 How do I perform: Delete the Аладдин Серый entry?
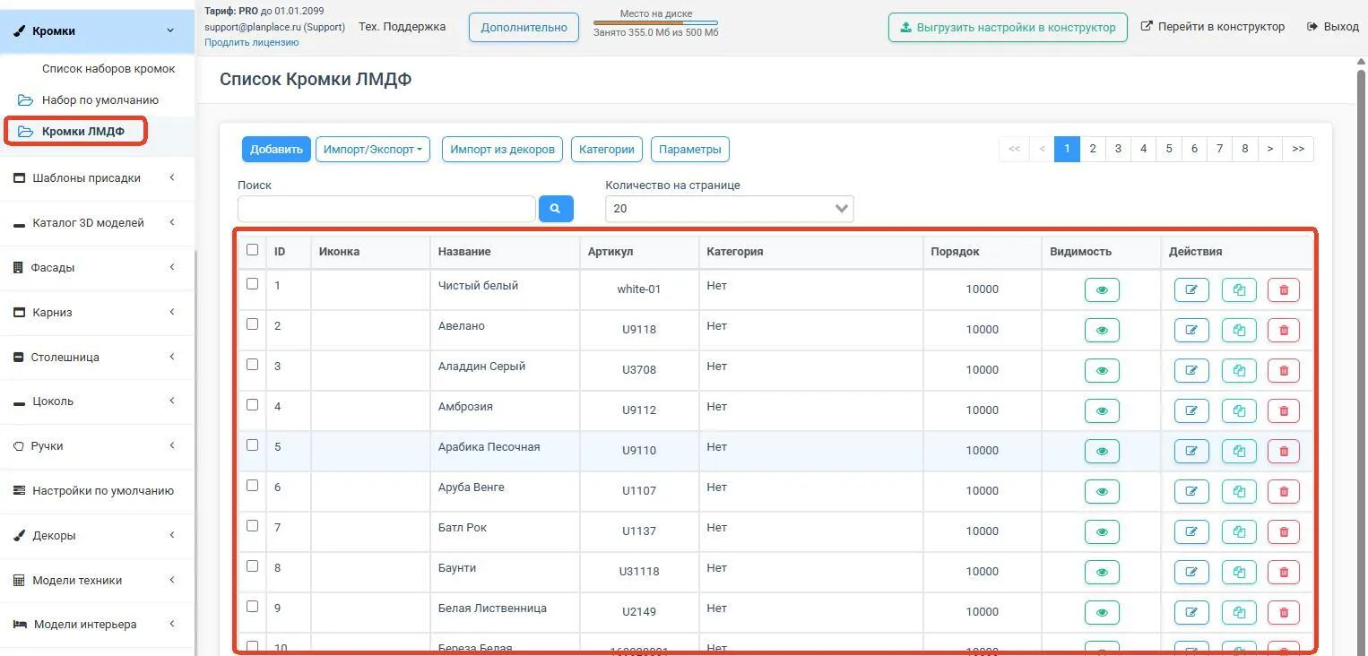click(1284, 370)
